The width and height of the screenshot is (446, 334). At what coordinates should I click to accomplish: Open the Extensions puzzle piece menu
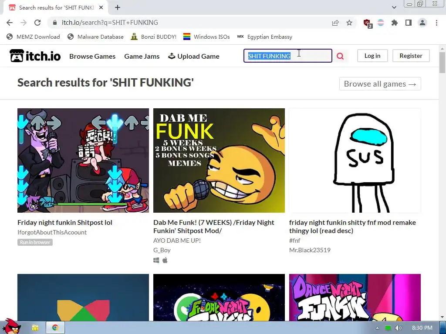coord(395,23)
